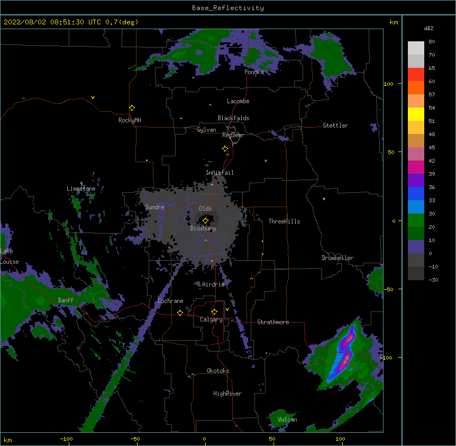The height and width of the screenshot is (446, 456).
Task: Click the white plus marker north of Drumheller
Action: (324, 199)
